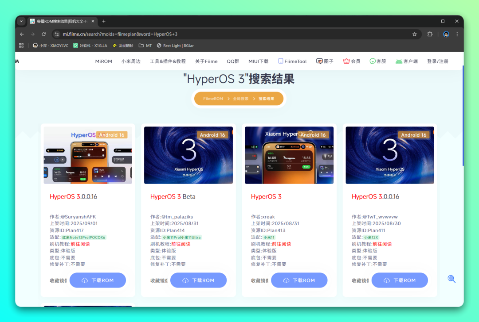
Task: Click the floating magnifier search icon
Action: coord(452,279)
